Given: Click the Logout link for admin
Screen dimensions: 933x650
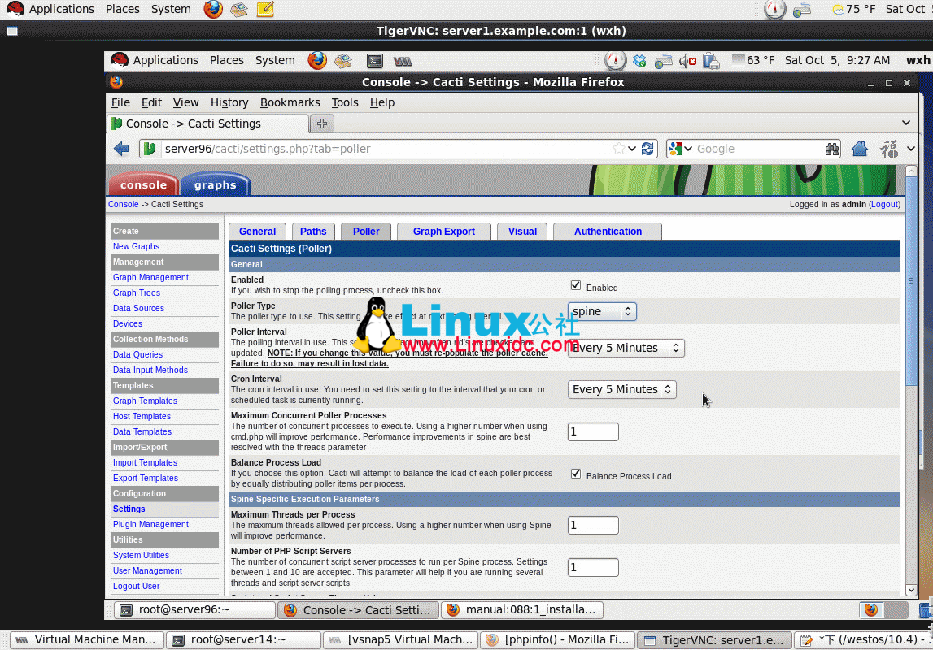Looking at the screenshot, I should click(884, 204).
